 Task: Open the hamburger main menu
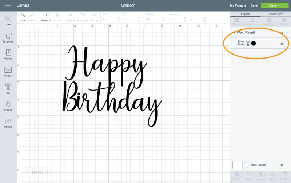click(8, 5)
